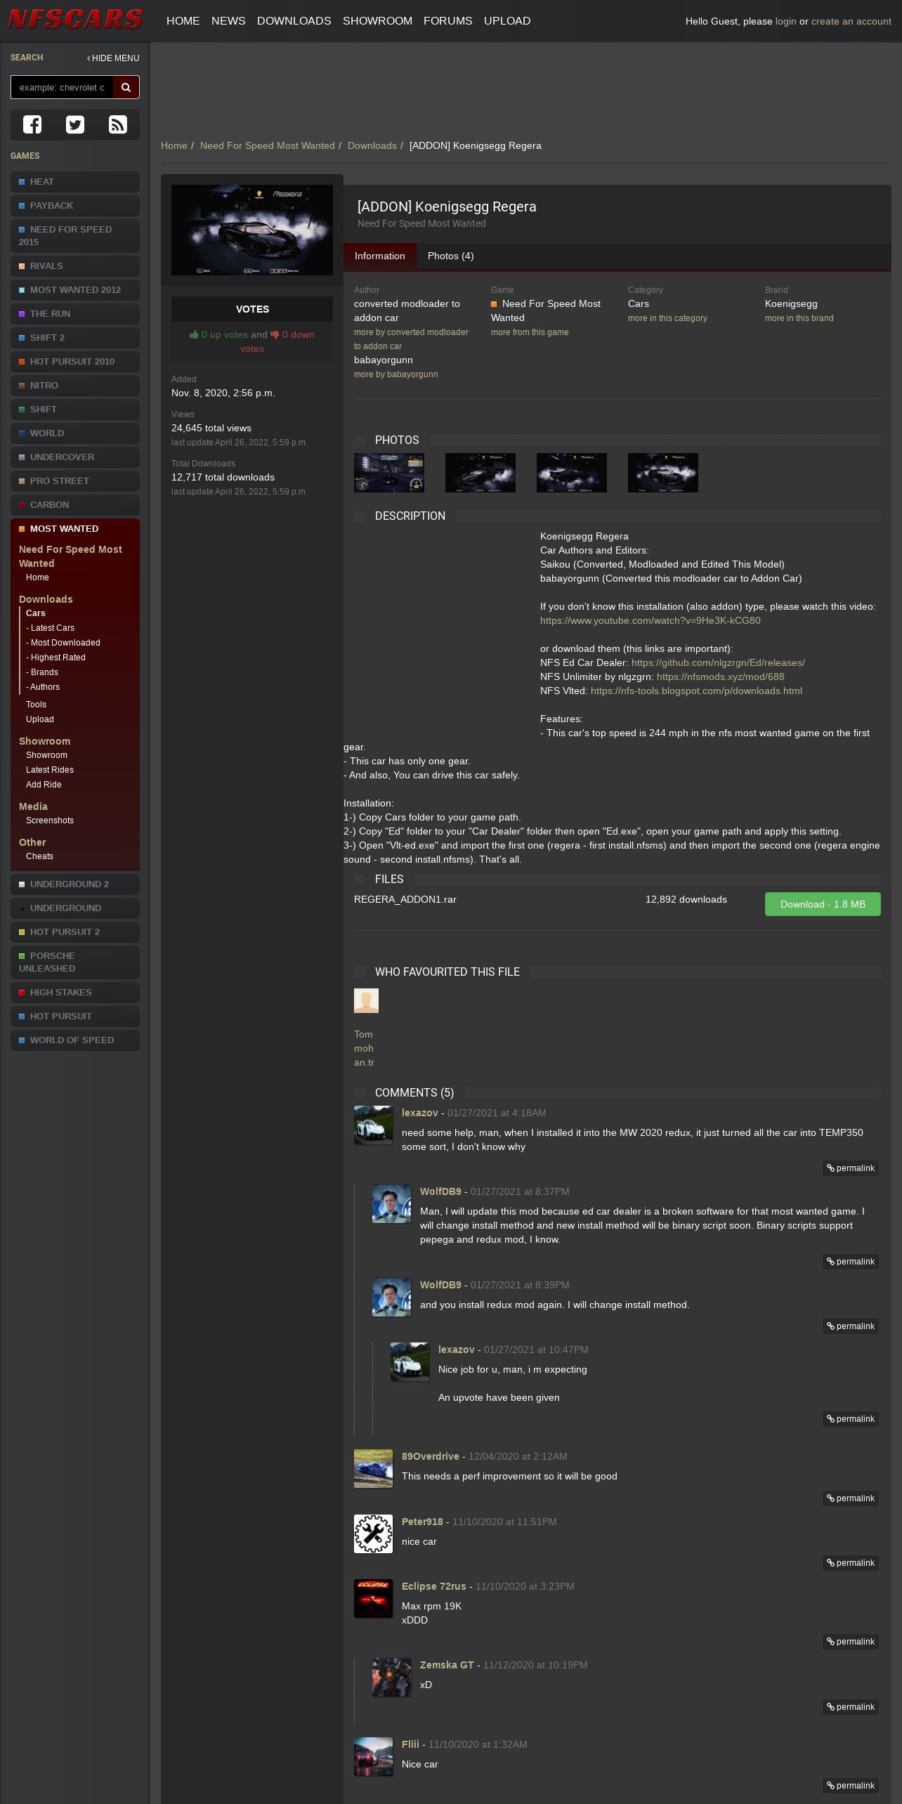Screen dimensions: 902x1804
Task: Expand the Hot Pursuit 2010 menu
Action: [75, 362]
